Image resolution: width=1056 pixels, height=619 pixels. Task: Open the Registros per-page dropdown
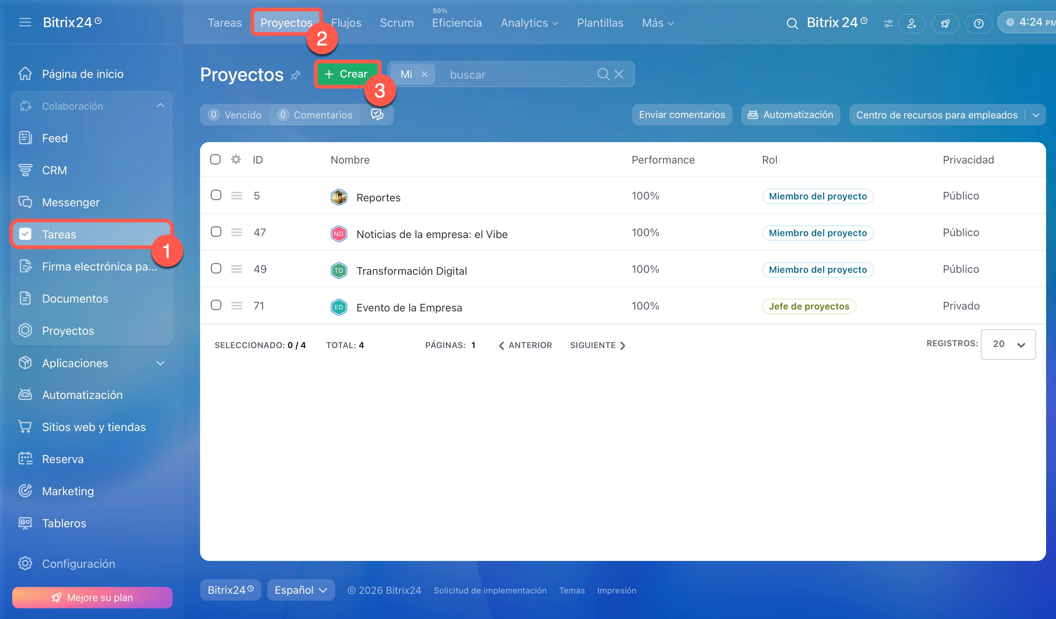1008,344
